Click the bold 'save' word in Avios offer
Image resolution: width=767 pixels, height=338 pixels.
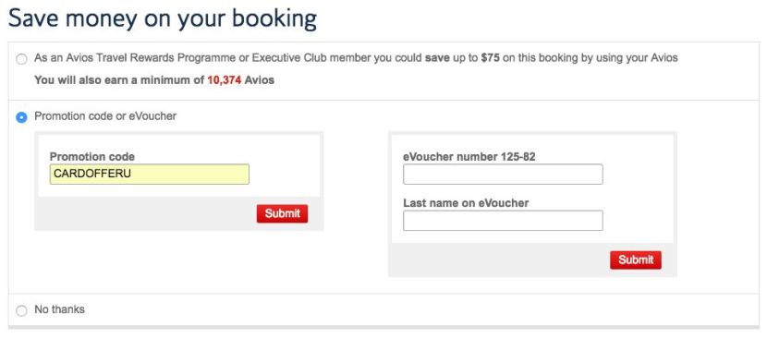pyautogui.click(x=437, y=58)
